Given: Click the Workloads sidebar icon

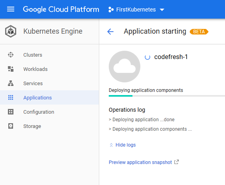Looking at the screenshot, I should tap(11, 69).
